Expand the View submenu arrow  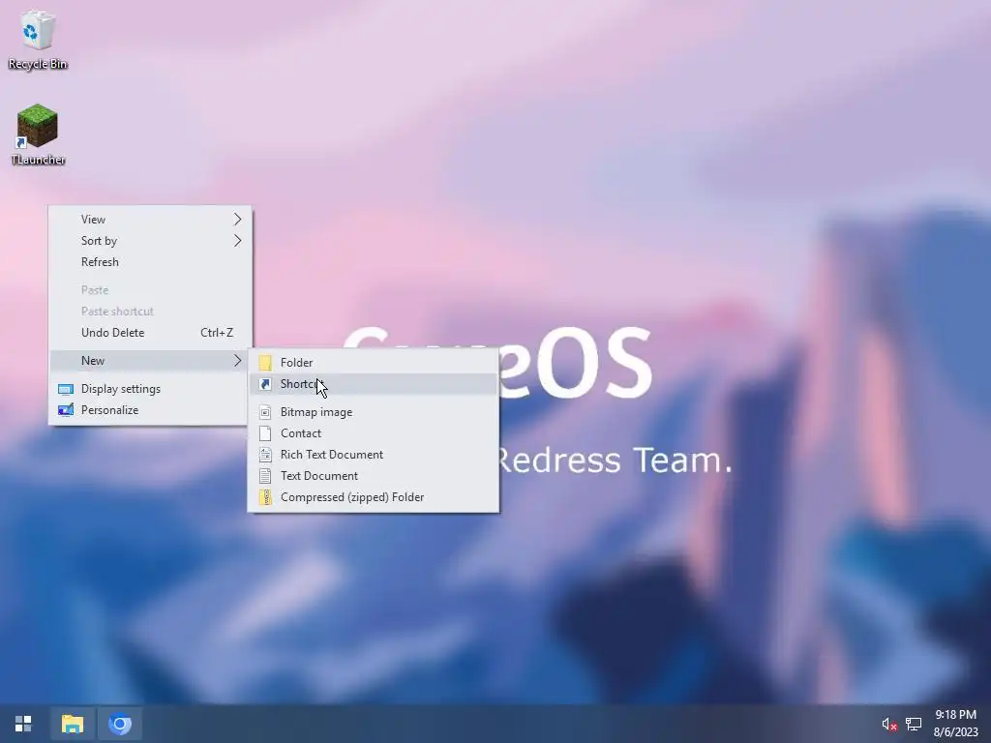click(238, 220)
